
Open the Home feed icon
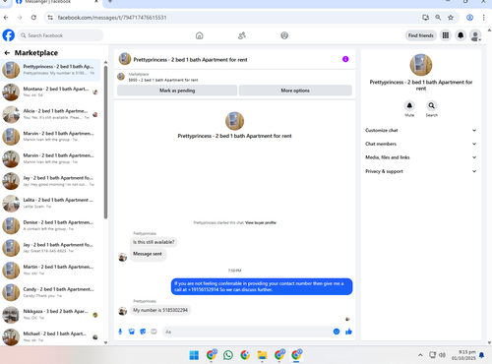point(200,35)
